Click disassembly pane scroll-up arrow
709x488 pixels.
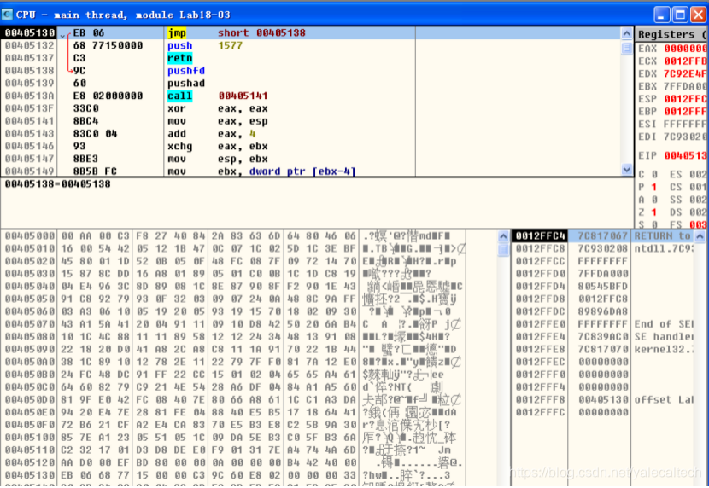[626, 33]
